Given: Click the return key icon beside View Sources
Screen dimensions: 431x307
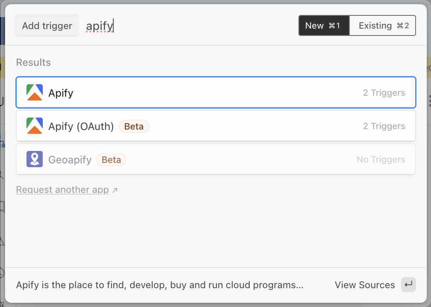Looking at the screenshot, I should [x=408, y=284].
